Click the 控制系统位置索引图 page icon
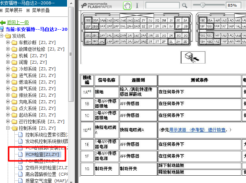This screenshot has height=183, width=246. [x=21, y=135]
